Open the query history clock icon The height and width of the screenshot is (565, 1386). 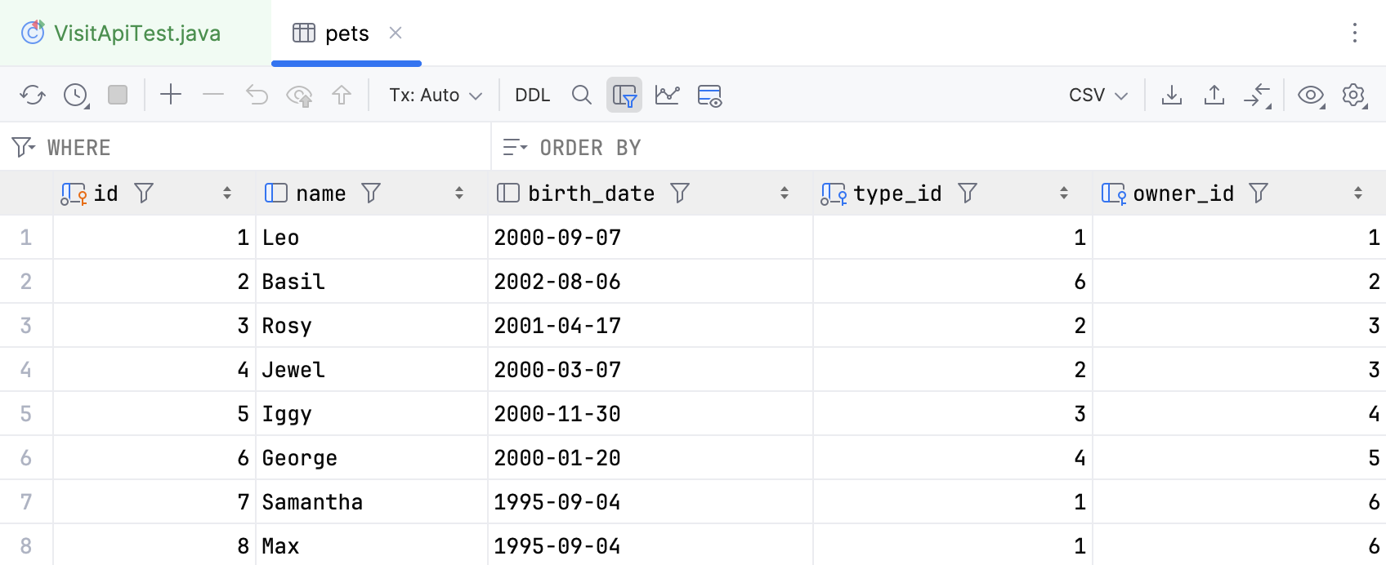tap(75, 96)
